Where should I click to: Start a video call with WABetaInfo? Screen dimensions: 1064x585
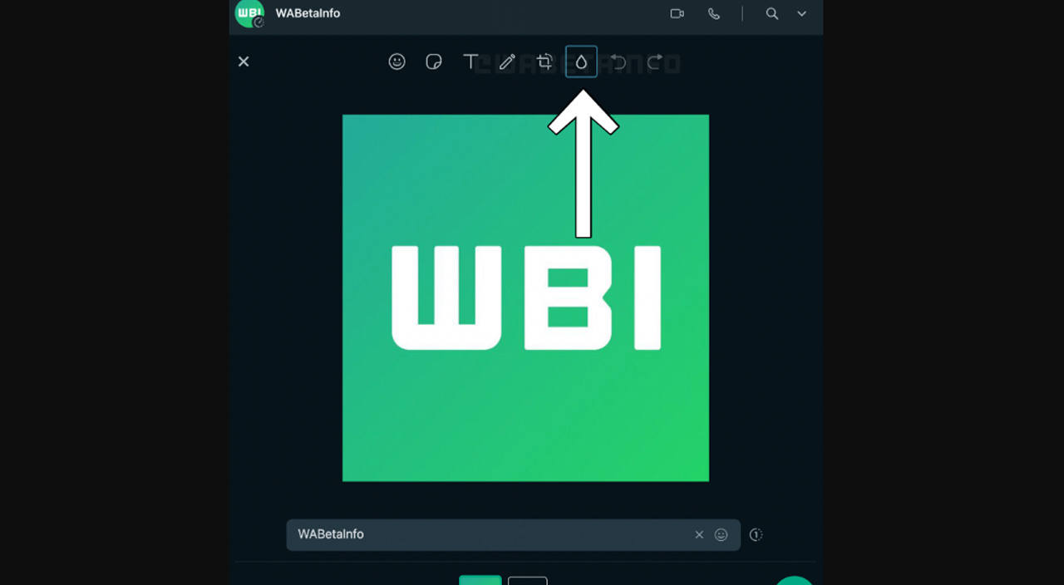click(x=677, y=13)
